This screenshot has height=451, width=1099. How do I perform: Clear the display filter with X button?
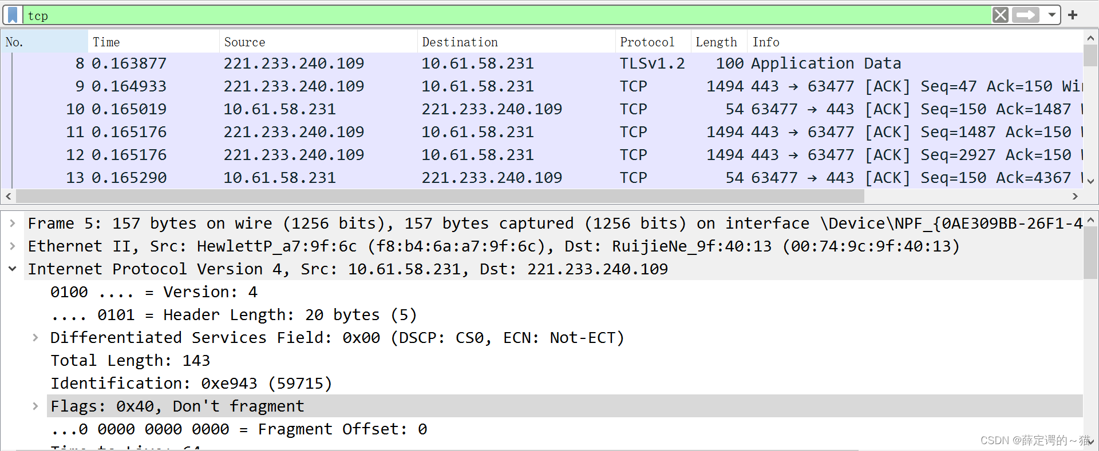tap(1000, 15)
